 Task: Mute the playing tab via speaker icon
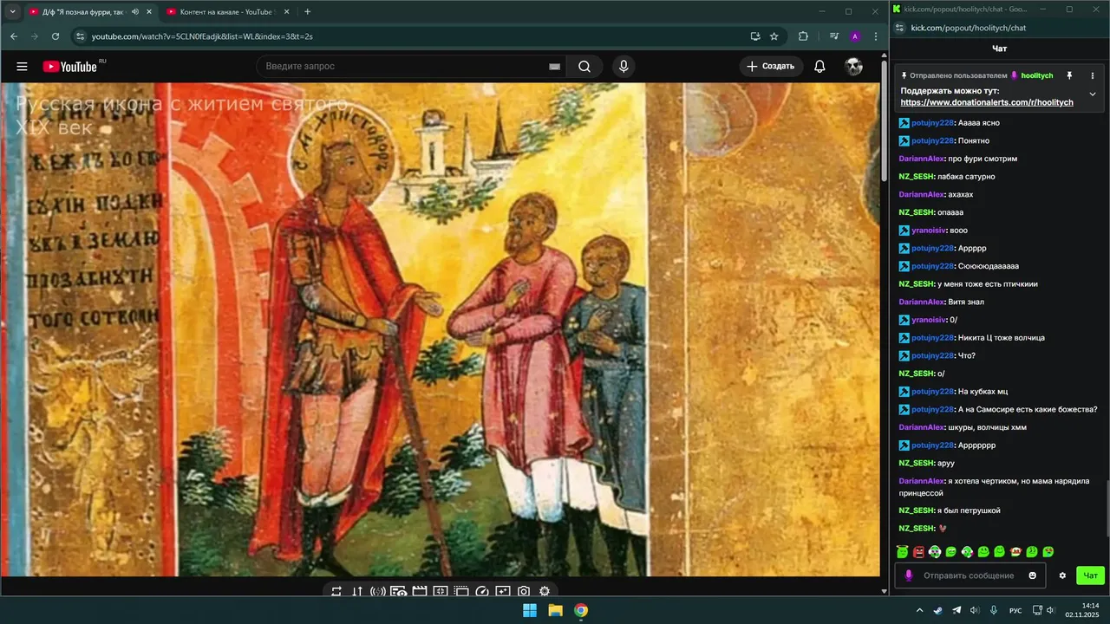click(134, 12)
